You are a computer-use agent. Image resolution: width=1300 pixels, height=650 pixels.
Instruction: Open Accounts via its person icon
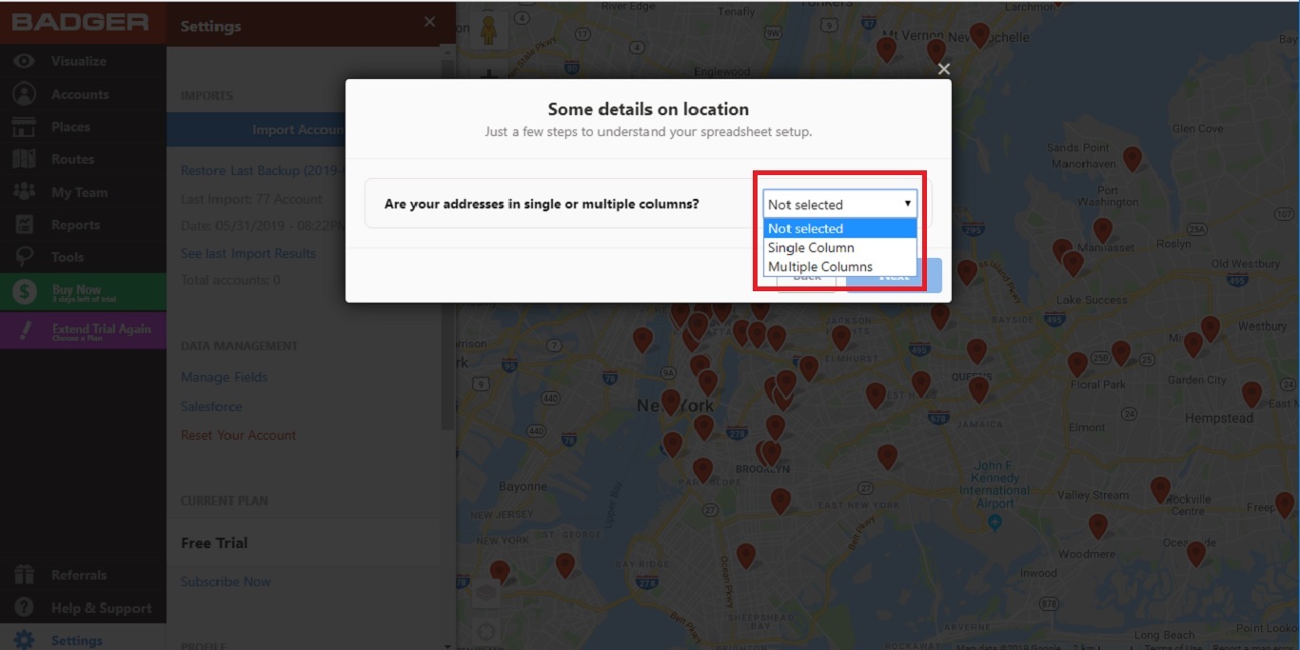pyautogui.click(x=24, y=94)
